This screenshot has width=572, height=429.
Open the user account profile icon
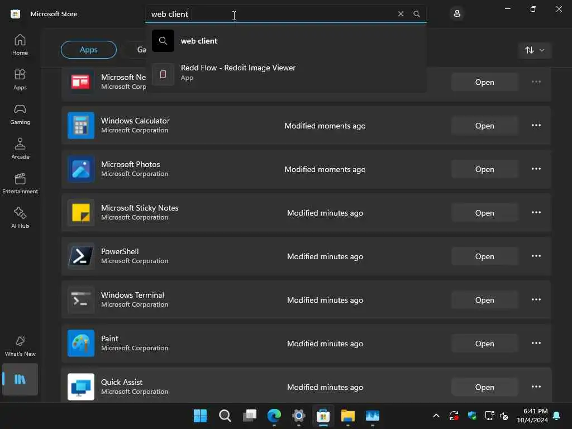point(457,14)
